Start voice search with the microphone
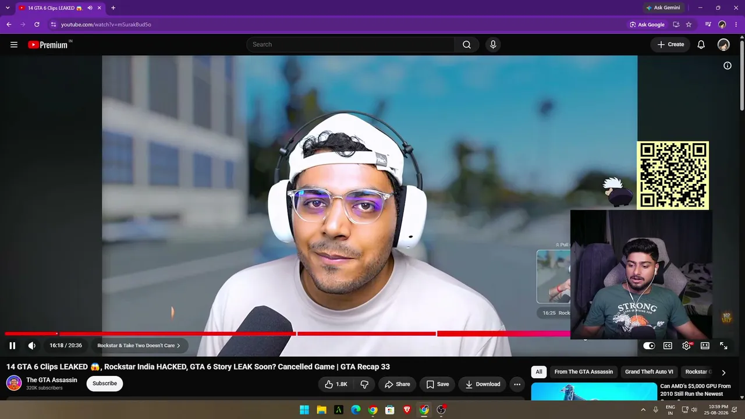The height and width of the screenshot is (419, 745). pyautogui.click(x=493, y=45)
